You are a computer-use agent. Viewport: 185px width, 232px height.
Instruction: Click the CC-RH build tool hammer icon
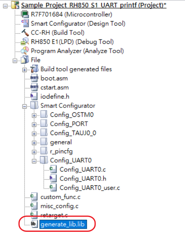(x=25, y=32)
